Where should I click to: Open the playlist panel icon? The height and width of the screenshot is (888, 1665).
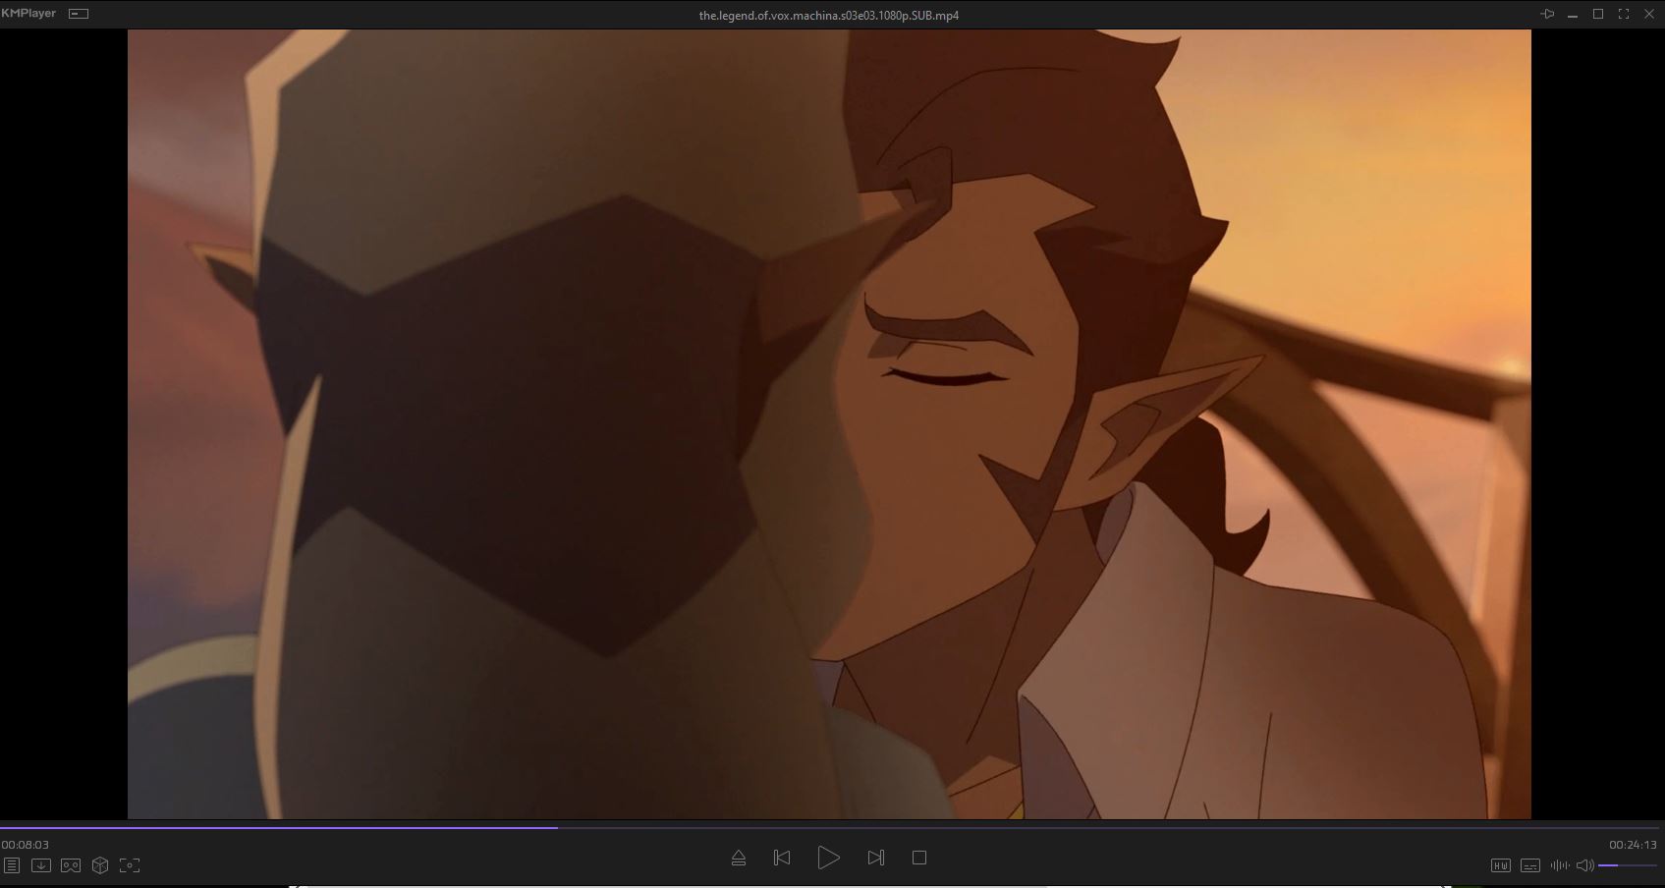[x=12, y=865]
